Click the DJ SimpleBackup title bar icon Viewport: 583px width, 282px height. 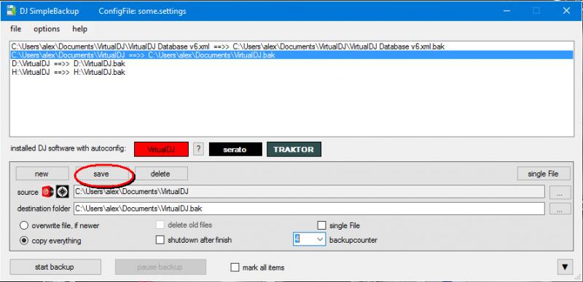[x=11, y=11]
